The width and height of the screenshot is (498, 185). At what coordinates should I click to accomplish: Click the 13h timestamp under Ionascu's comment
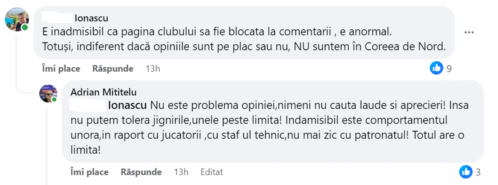click(153, 68)
